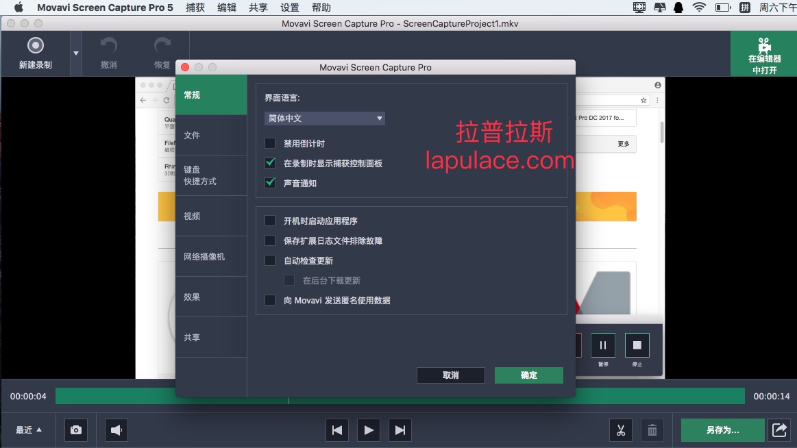Start a new recording (新建录制)
This screenshot has width=797, height=448.
[36, 53]
